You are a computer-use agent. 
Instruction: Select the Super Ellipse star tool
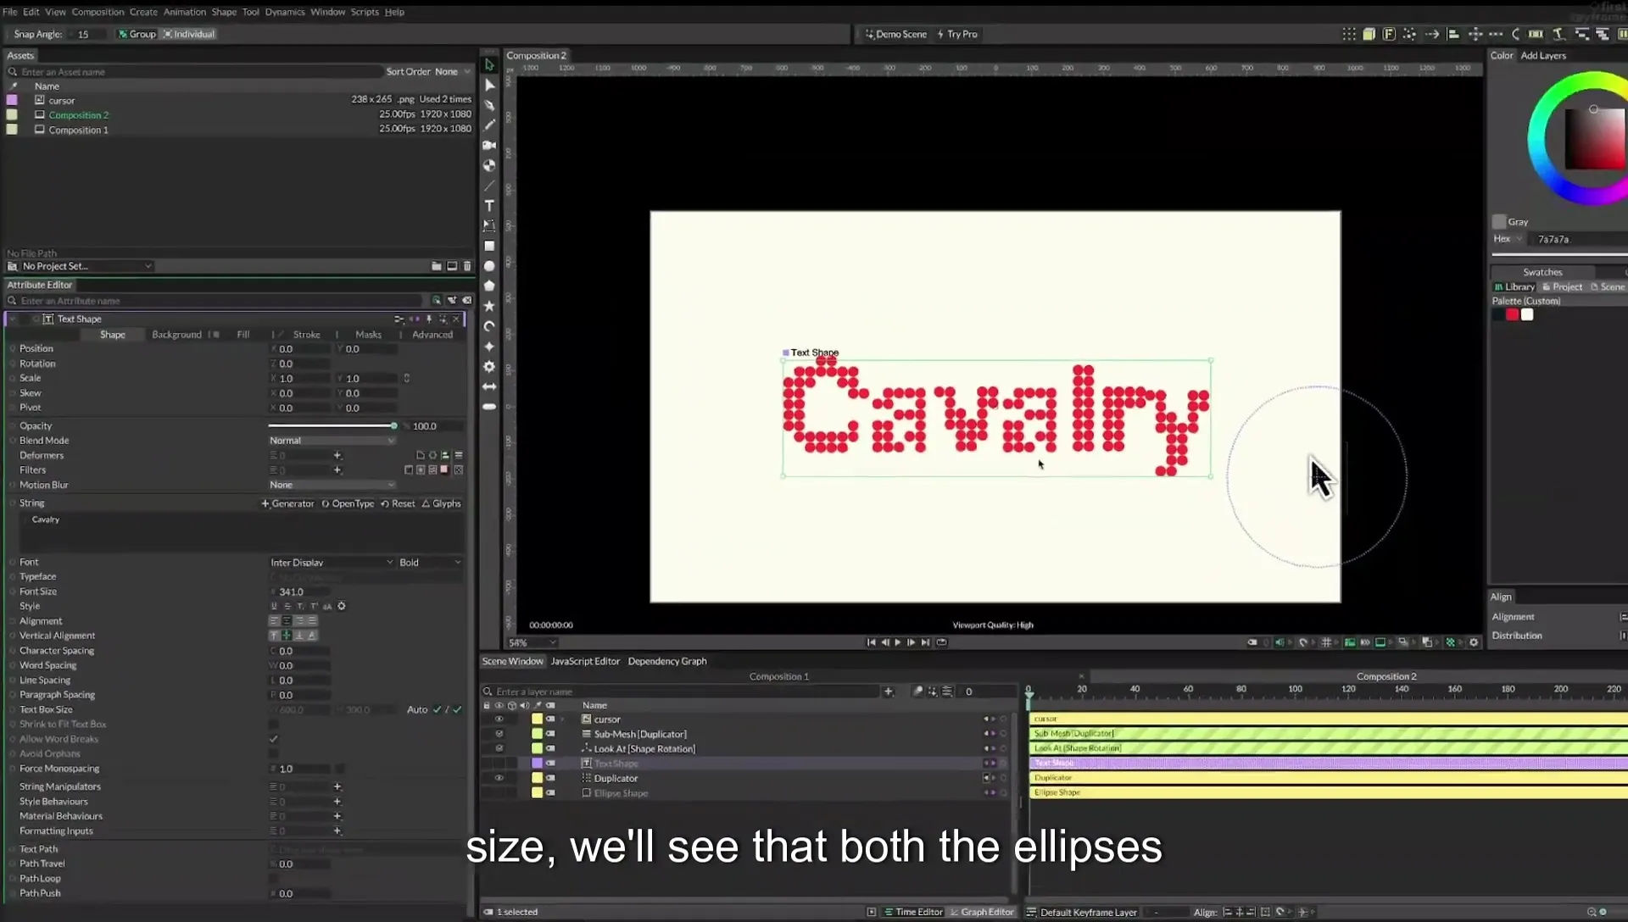click(489, 347)
